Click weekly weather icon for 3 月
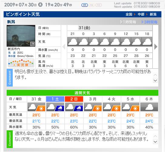165x152 pixels. click(x=93, y=107)
